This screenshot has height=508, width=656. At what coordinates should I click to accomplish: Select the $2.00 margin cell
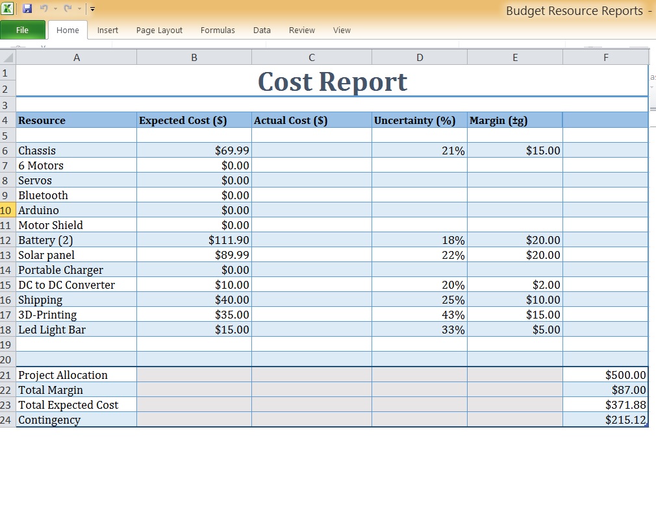[515, 285]
